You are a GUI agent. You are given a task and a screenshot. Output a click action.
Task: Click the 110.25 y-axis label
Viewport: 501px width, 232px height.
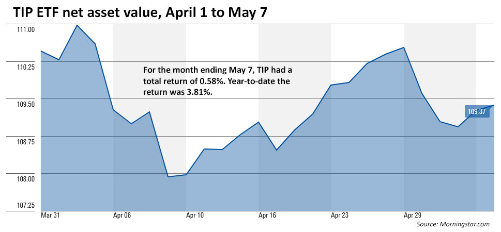coord(25,67)
